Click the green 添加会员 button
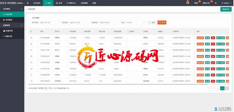 click(226, 9)
